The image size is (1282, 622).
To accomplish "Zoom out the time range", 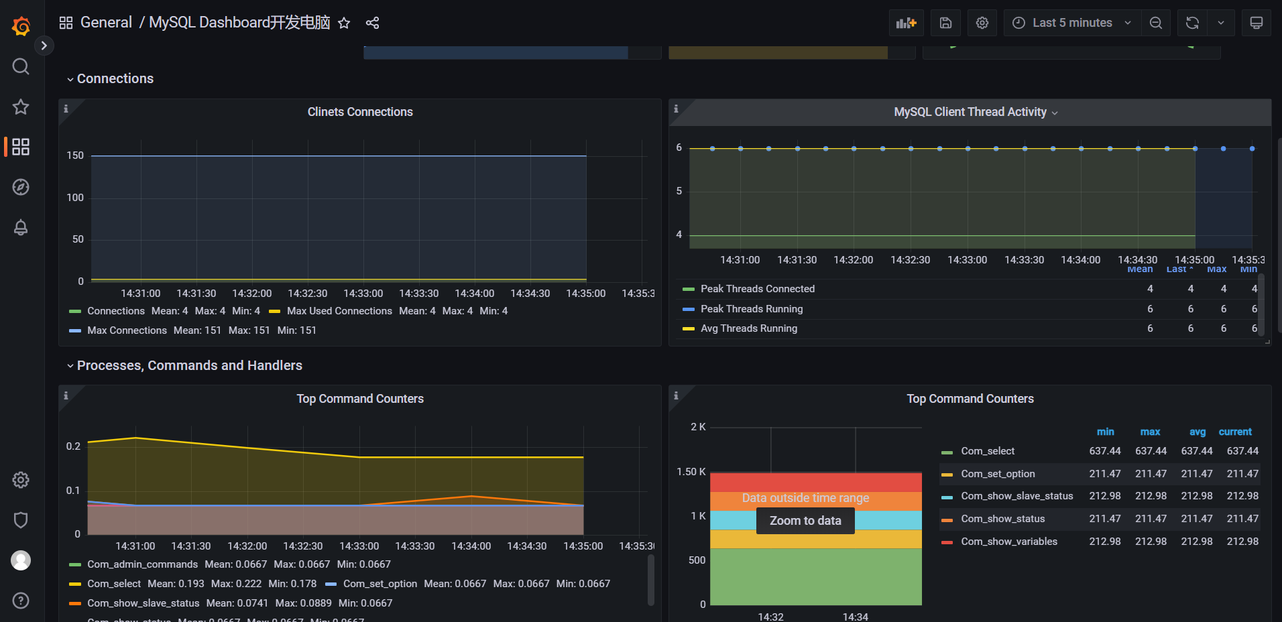I will 1156,23.
